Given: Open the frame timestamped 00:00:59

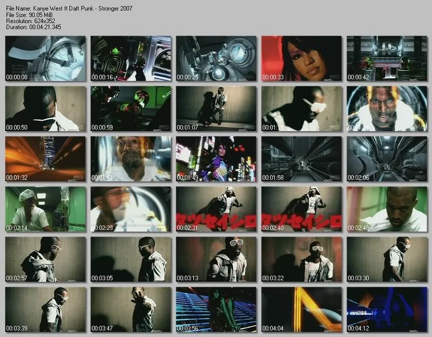Looking at the screenshot, I should click(x=131, y=109).
